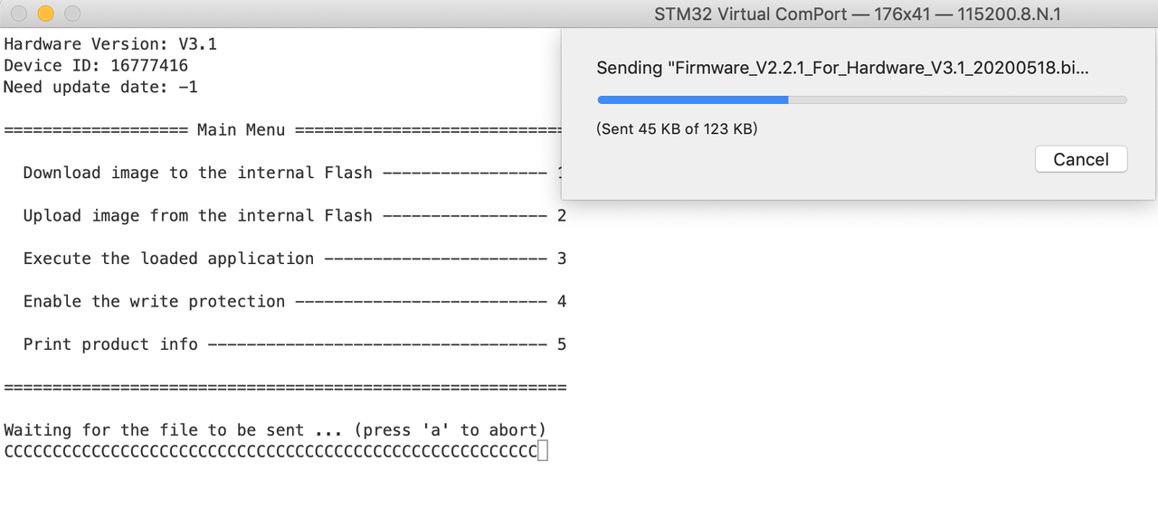Cancel the firmware file transfer
This screenshot has width=1158, height=508.
point(1081,159)
